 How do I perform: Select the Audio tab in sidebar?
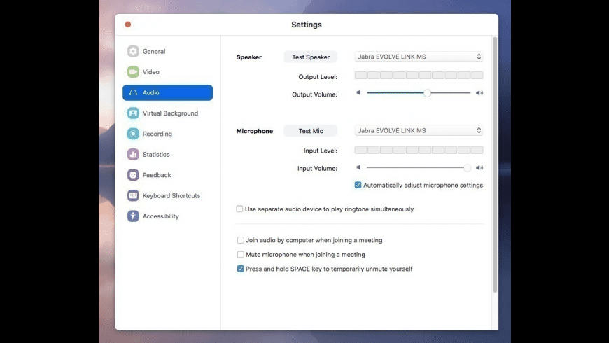coord(167,92)
